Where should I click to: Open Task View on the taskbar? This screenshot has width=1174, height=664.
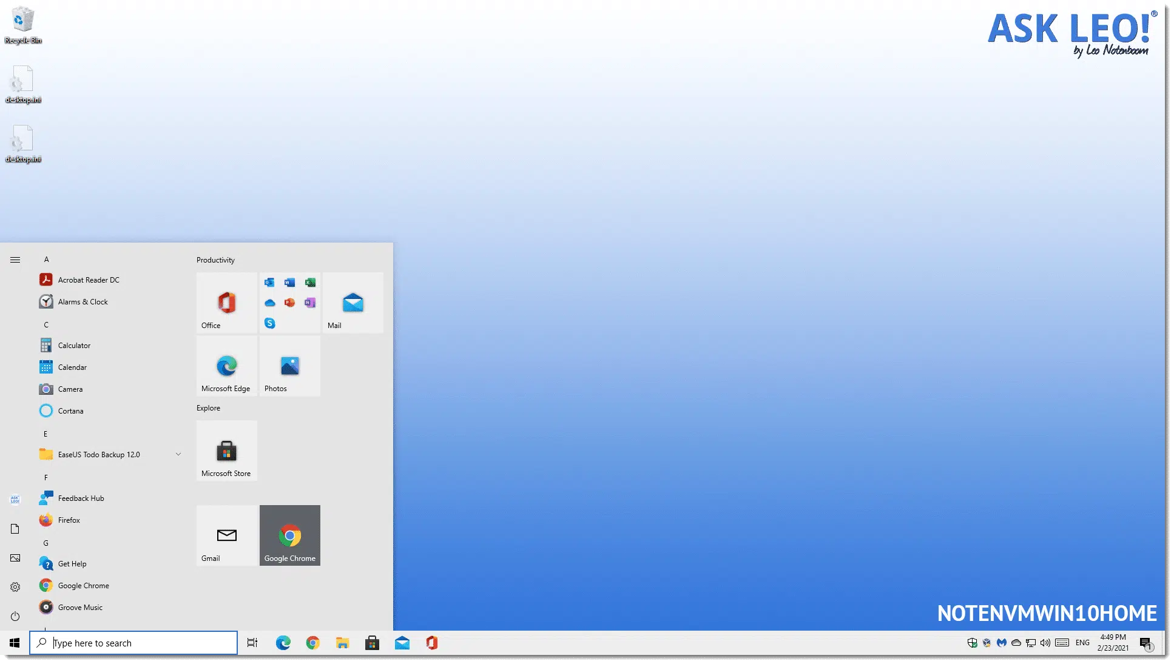(x=252, y=643)
